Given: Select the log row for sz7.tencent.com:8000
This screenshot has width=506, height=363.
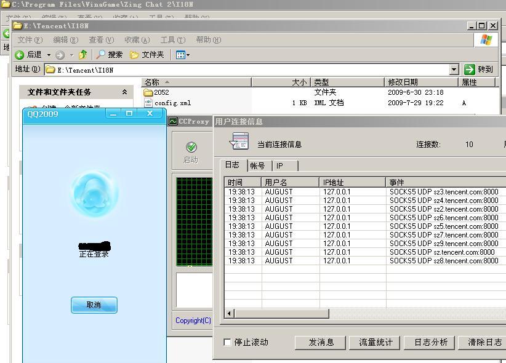Looking at the screenshot, I should (x=365, y=235).
